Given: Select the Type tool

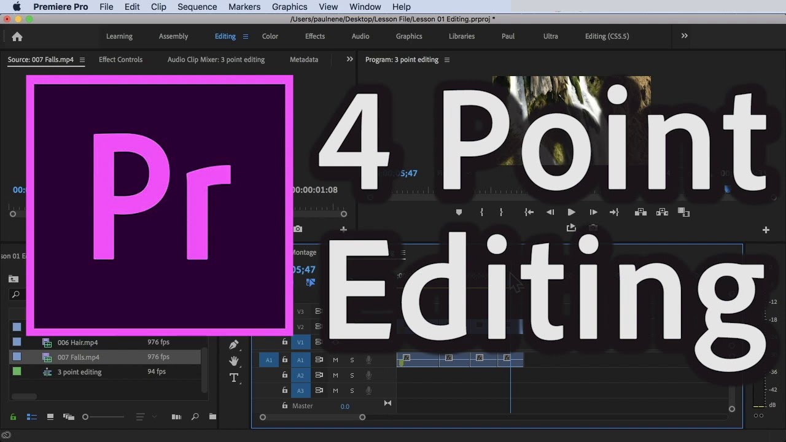Looking at the screenshot, I should [x=234, y=378].
